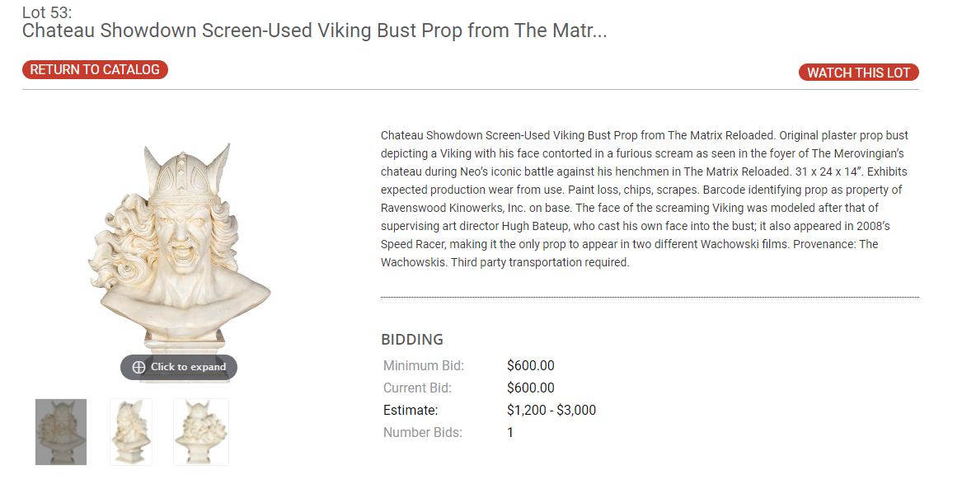Click the Minimum Bid label
The height and width of the screenshot is (484, 962).
pyautogui.click(x=424, y=365)
